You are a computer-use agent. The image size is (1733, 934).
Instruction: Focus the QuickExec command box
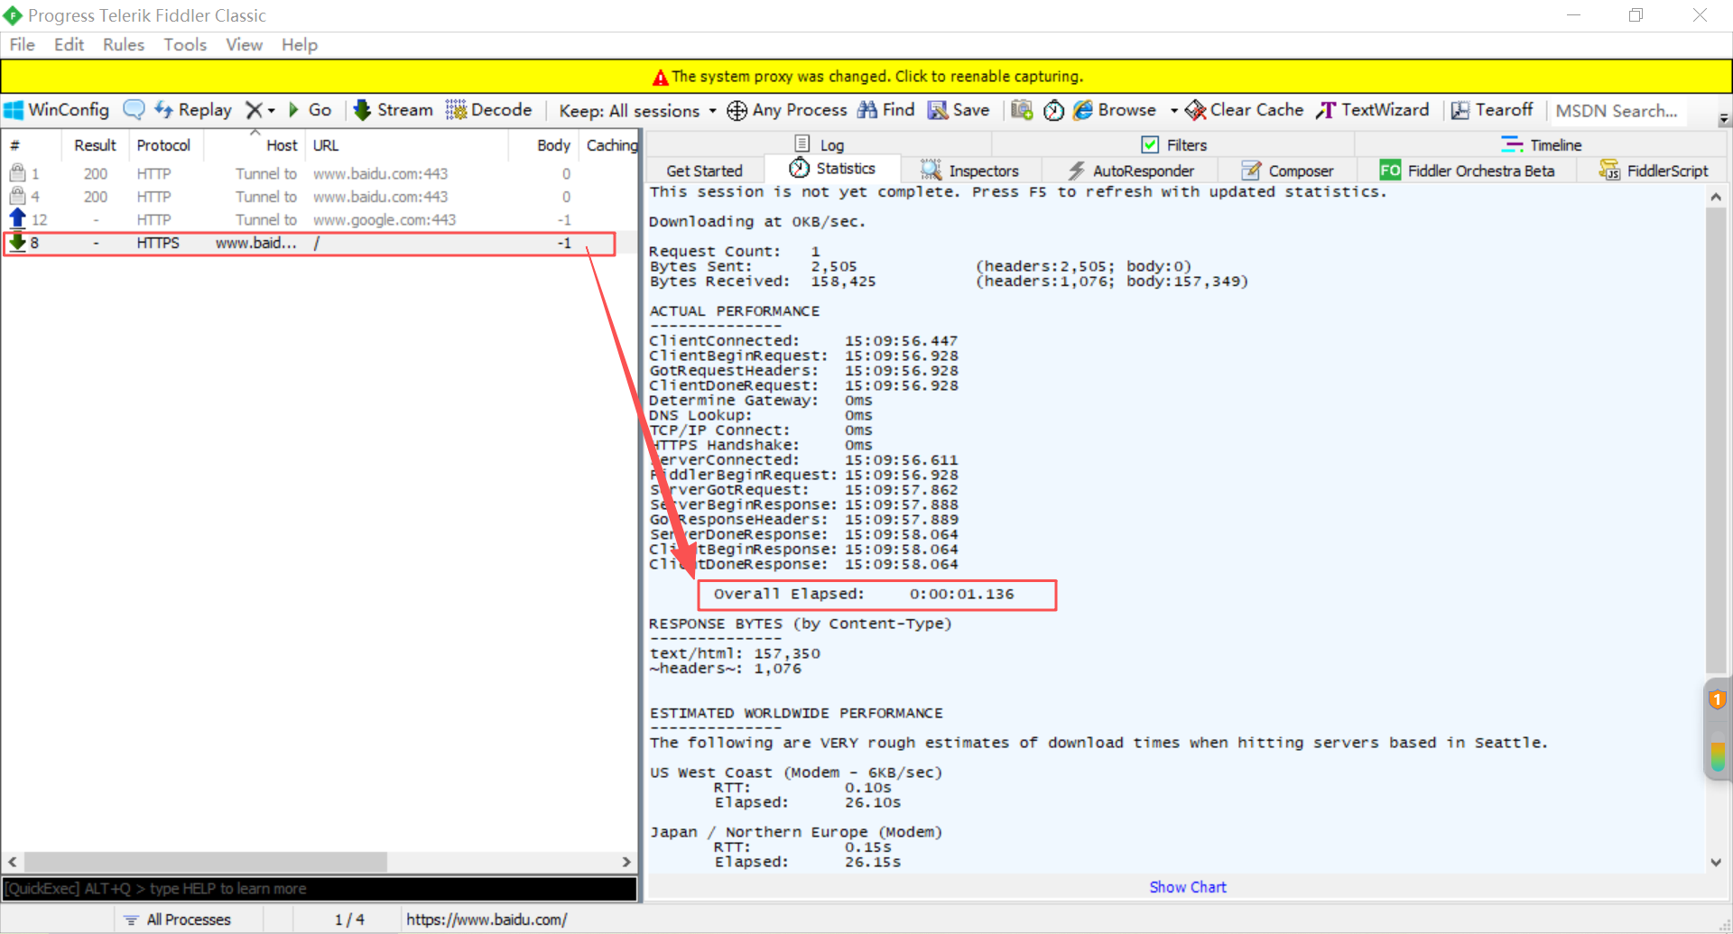(x=320, y=889)
